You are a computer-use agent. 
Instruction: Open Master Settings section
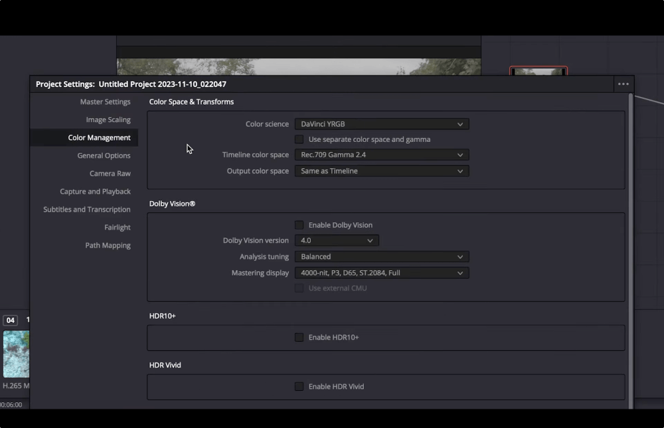(x=105, y=102)
